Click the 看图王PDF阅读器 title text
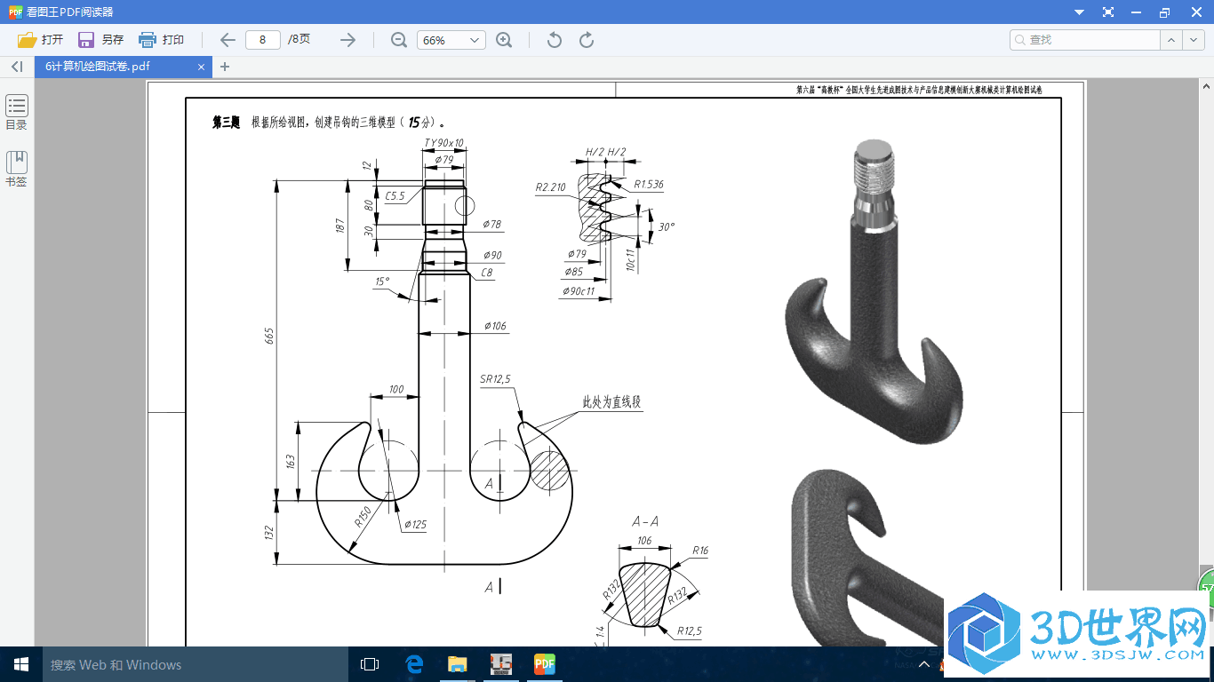Viewport: 1214px width, 682px height. [70, 12]
